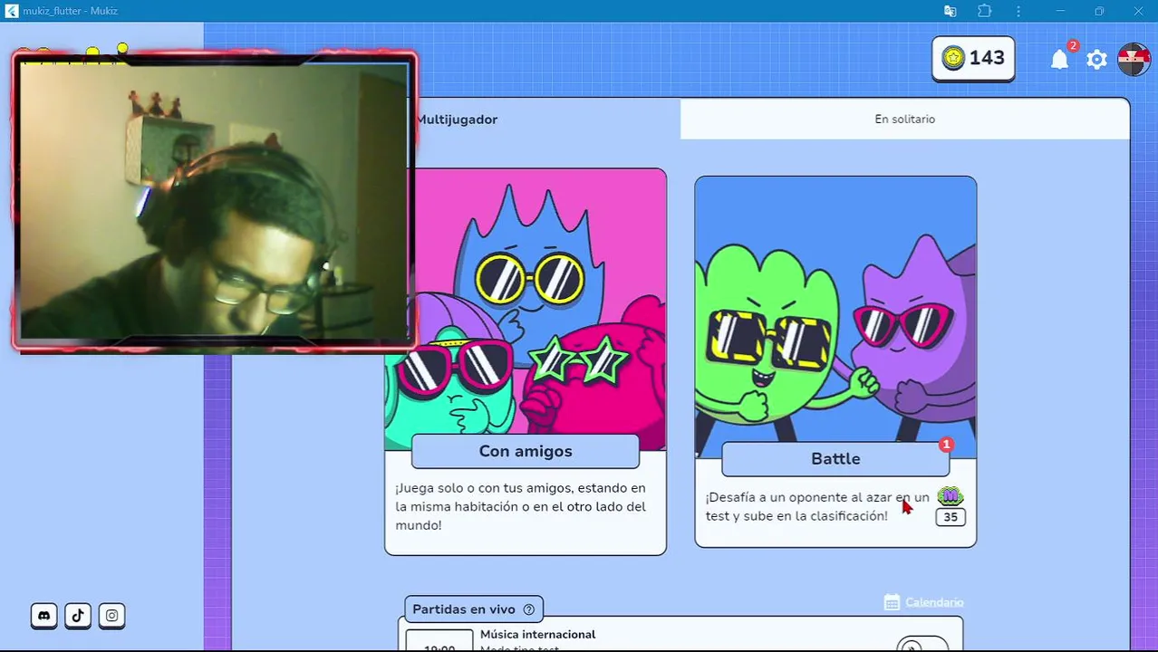Click the Con amigos artwork
The height and width of the screenshot is (652, 1158).
coord(526,308)
